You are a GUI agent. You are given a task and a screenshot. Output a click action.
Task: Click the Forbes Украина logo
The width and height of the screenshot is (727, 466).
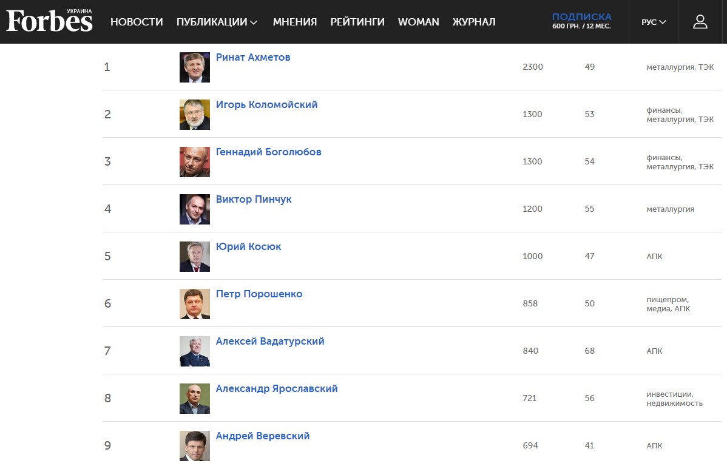click(x=50, y=21)
